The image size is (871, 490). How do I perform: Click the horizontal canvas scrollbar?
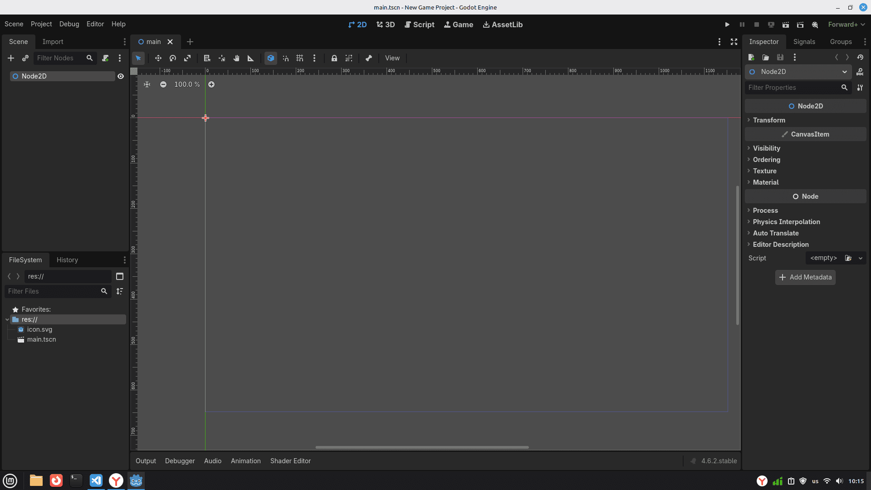tap(422, 447)
